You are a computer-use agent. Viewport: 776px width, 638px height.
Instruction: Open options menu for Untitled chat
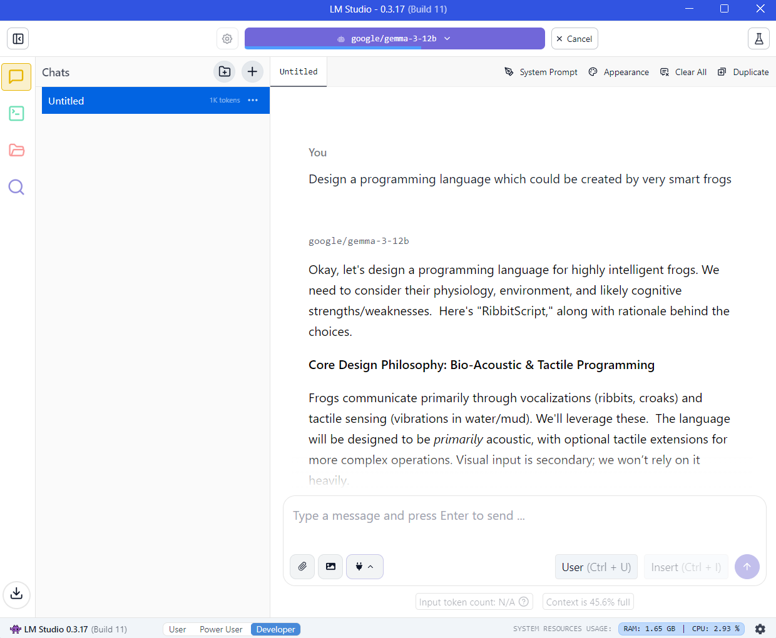click(x=253, y=101)
